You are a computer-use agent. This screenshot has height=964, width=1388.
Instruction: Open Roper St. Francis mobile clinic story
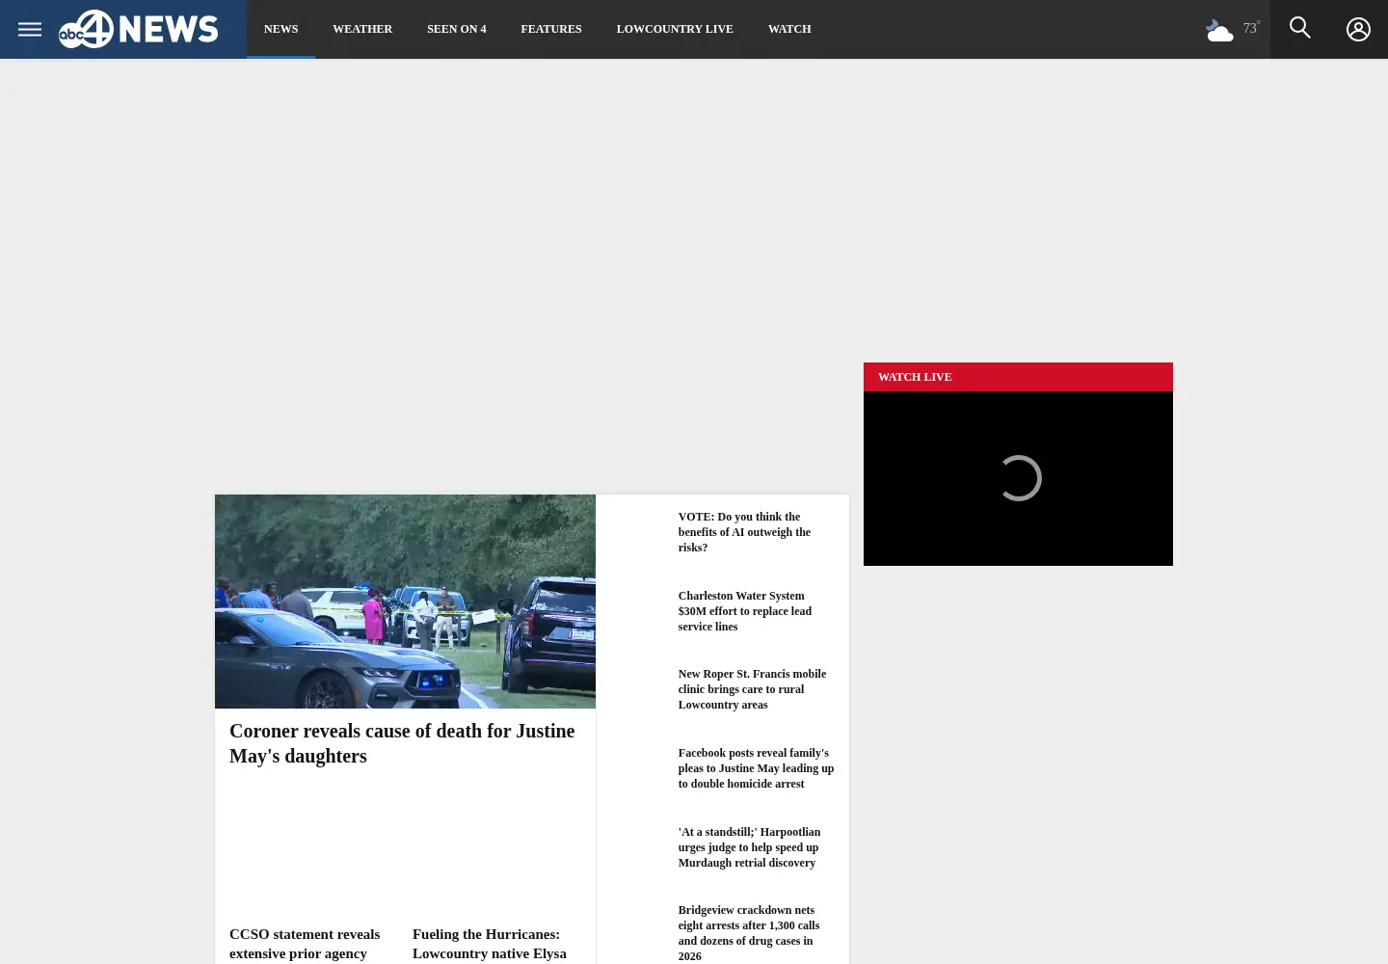click(x=752, y=689)
